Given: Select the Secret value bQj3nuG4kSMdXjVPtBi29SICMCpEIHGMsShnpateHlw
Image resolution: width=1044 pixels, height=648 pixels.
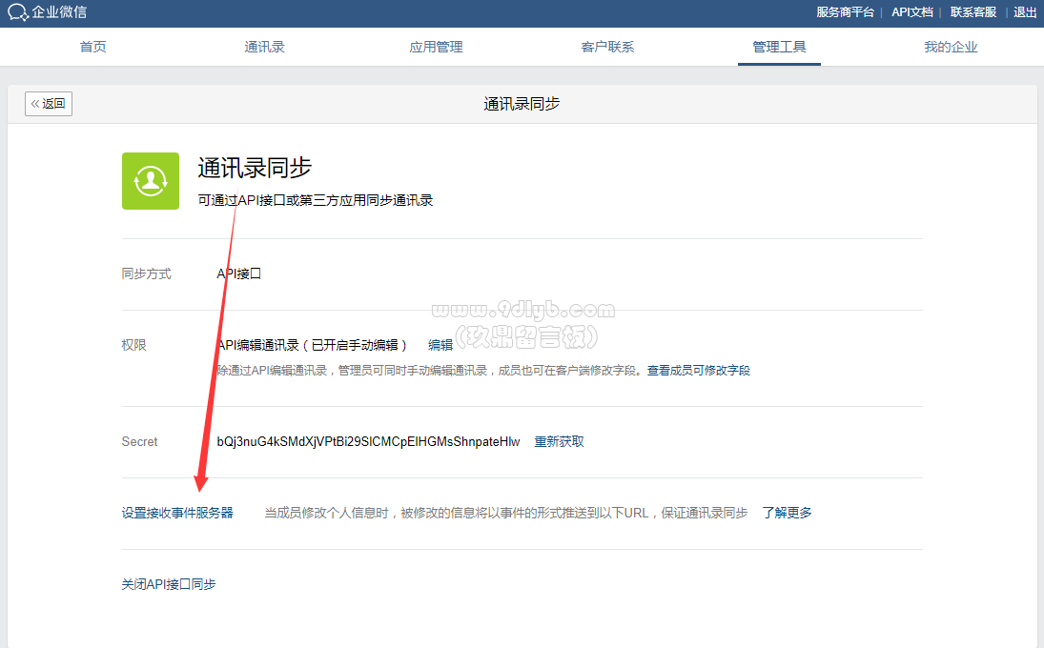Looking at the screenshot, I should click(x=368, y=442).
